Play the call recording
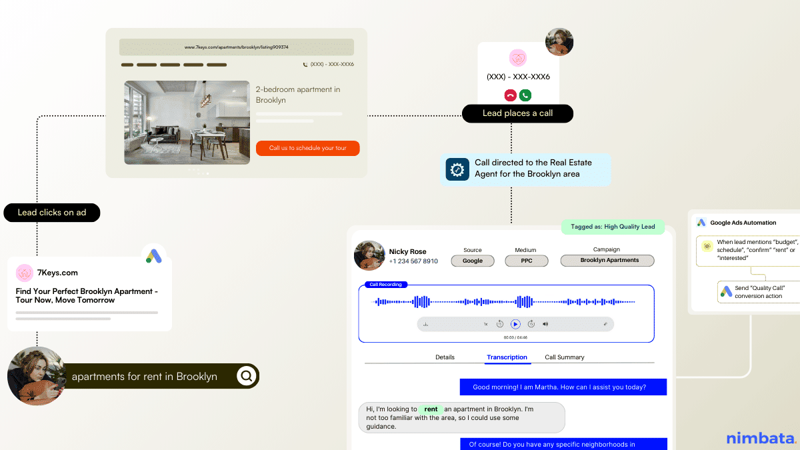The height and width of the screenshot is (450, 800). [515, 323]
